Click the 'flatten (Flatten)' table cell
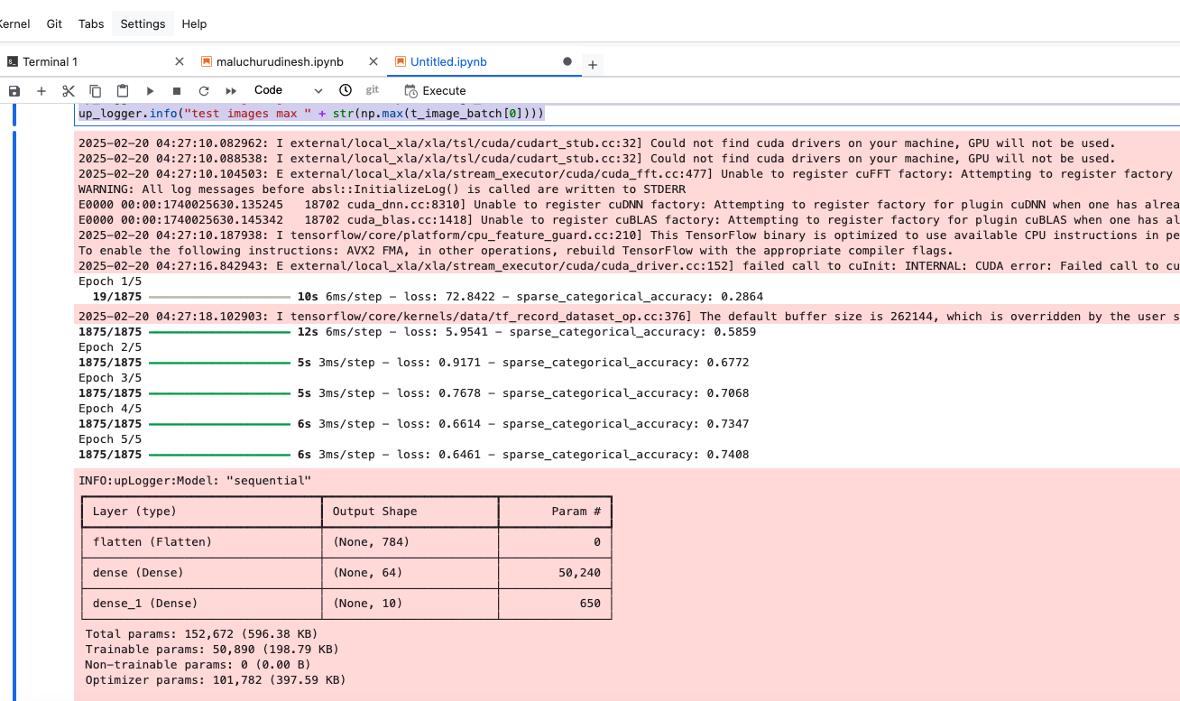This screenshot has height=701, width=1180. [152, 541]
